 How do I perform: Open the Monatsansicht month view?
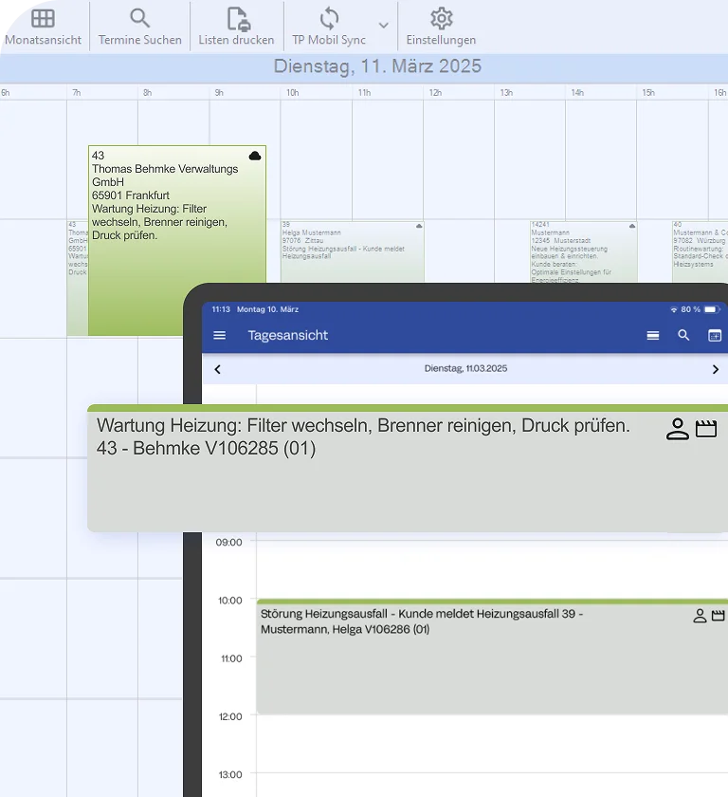coord(43,19)
